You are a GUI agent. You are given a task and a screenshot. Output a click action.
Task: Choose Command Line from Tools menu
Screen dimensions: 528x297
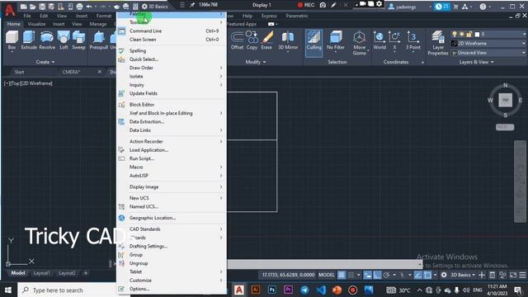click(172, 31)
